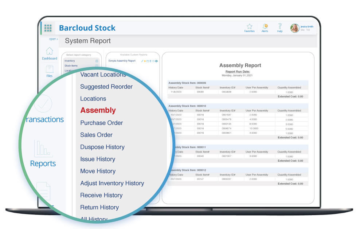The image size is (356, 229).
Task: Choose Move History report
Action: tap(98, 171)
